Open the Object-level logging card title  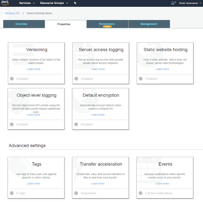[x=36, y=95]
